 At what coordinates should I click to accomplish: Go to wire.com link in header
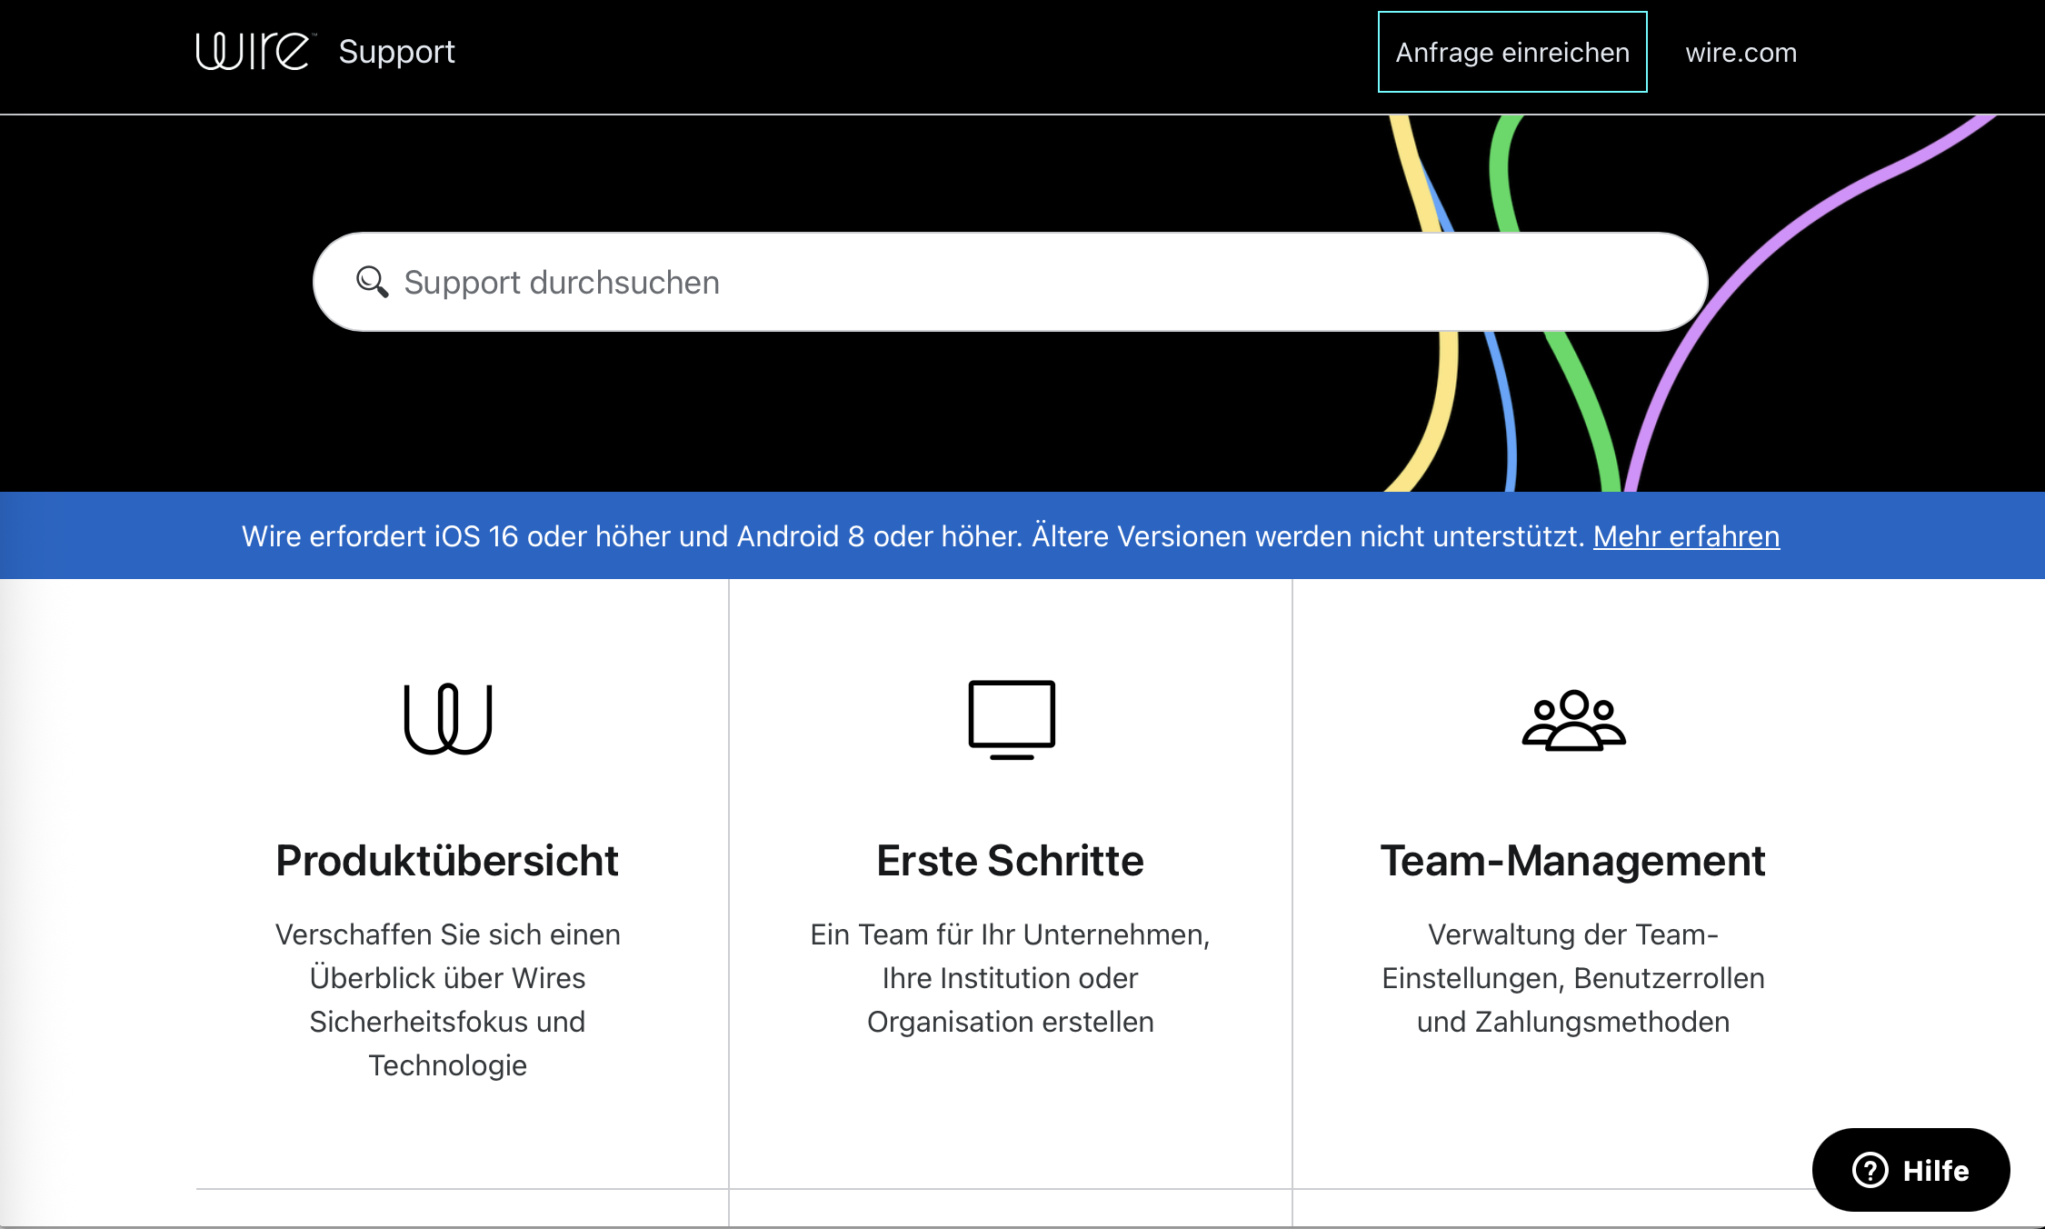1741,53
